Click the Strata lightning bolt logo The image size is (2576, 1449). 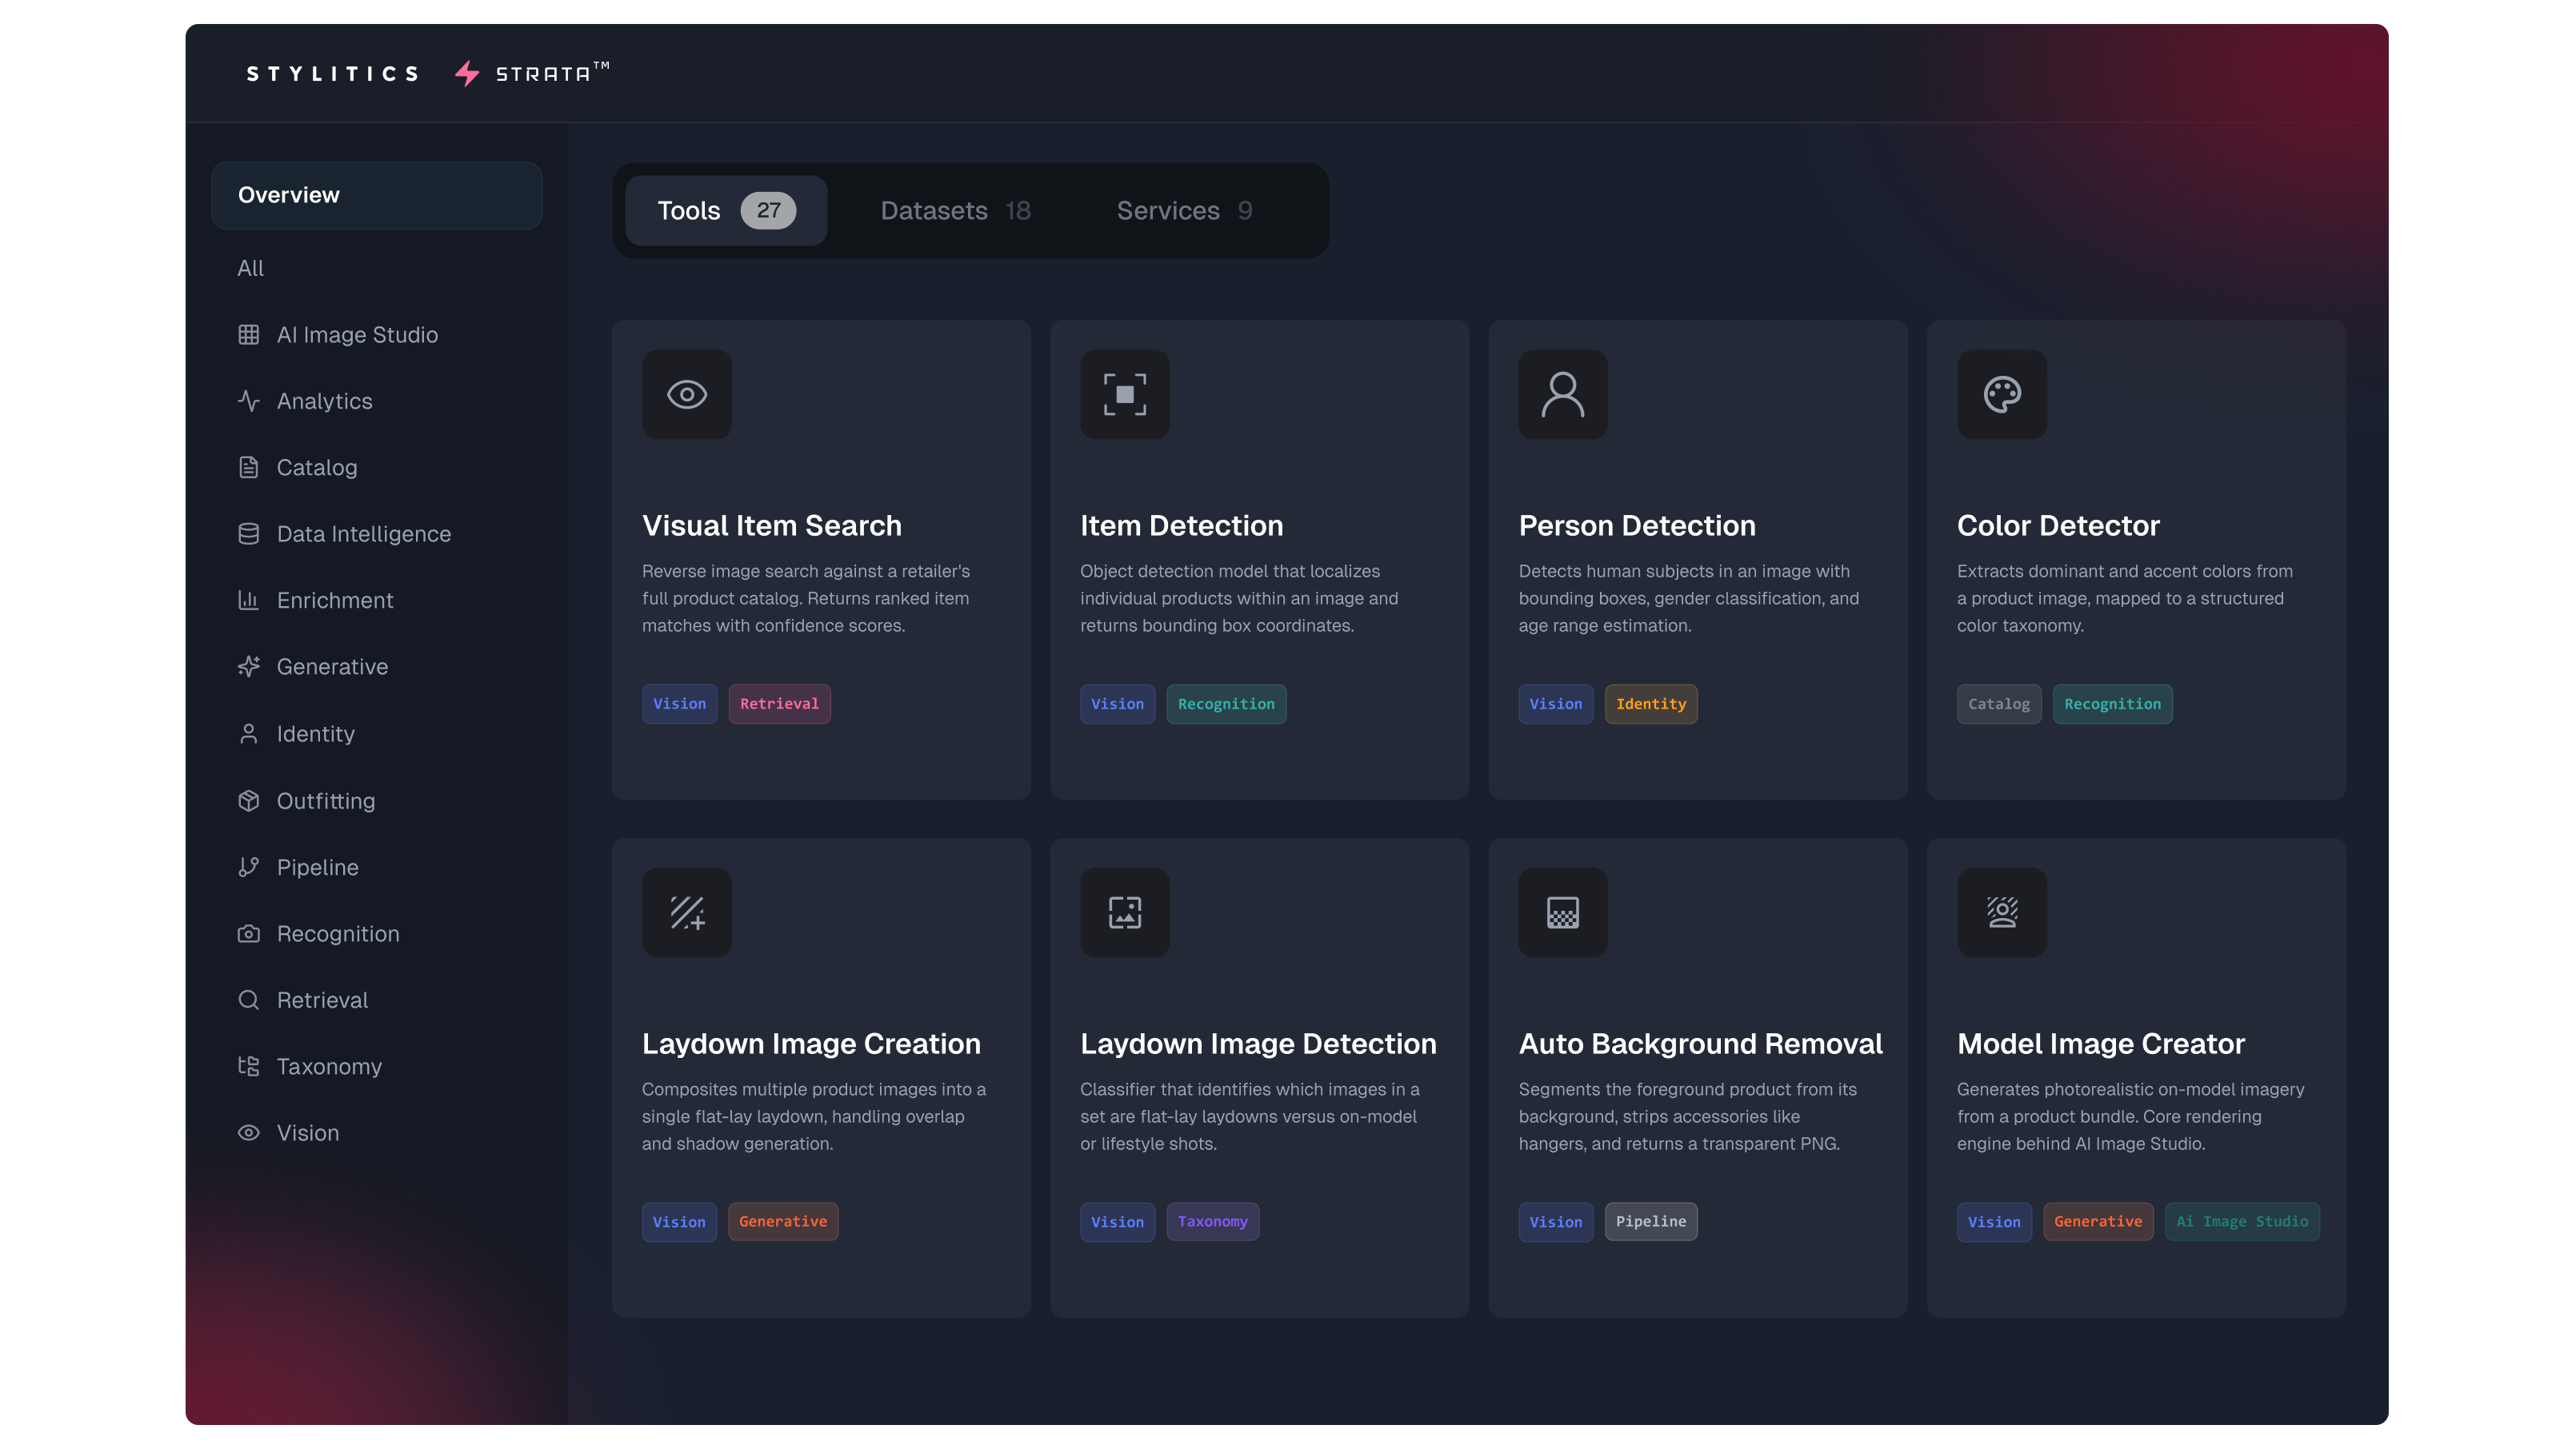coord(467,73)
